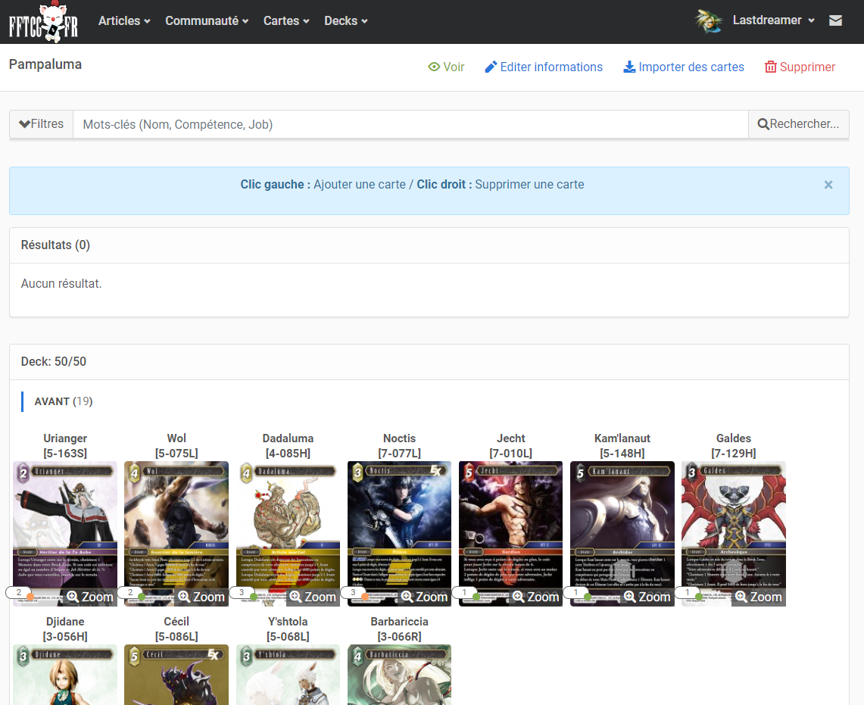Click the Aucun résultat message
This screenshot has height=705, width=864.
(x=61, y=283)
